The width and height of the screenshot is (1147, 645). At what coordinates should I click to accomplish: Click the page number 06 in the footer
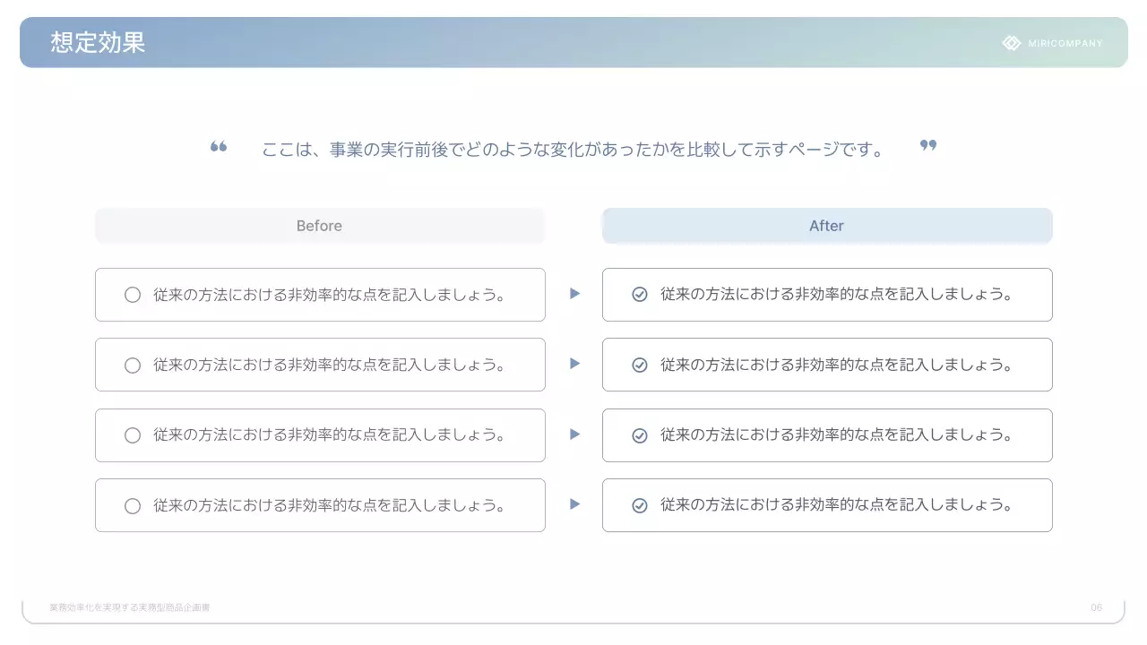[1096, 606]
